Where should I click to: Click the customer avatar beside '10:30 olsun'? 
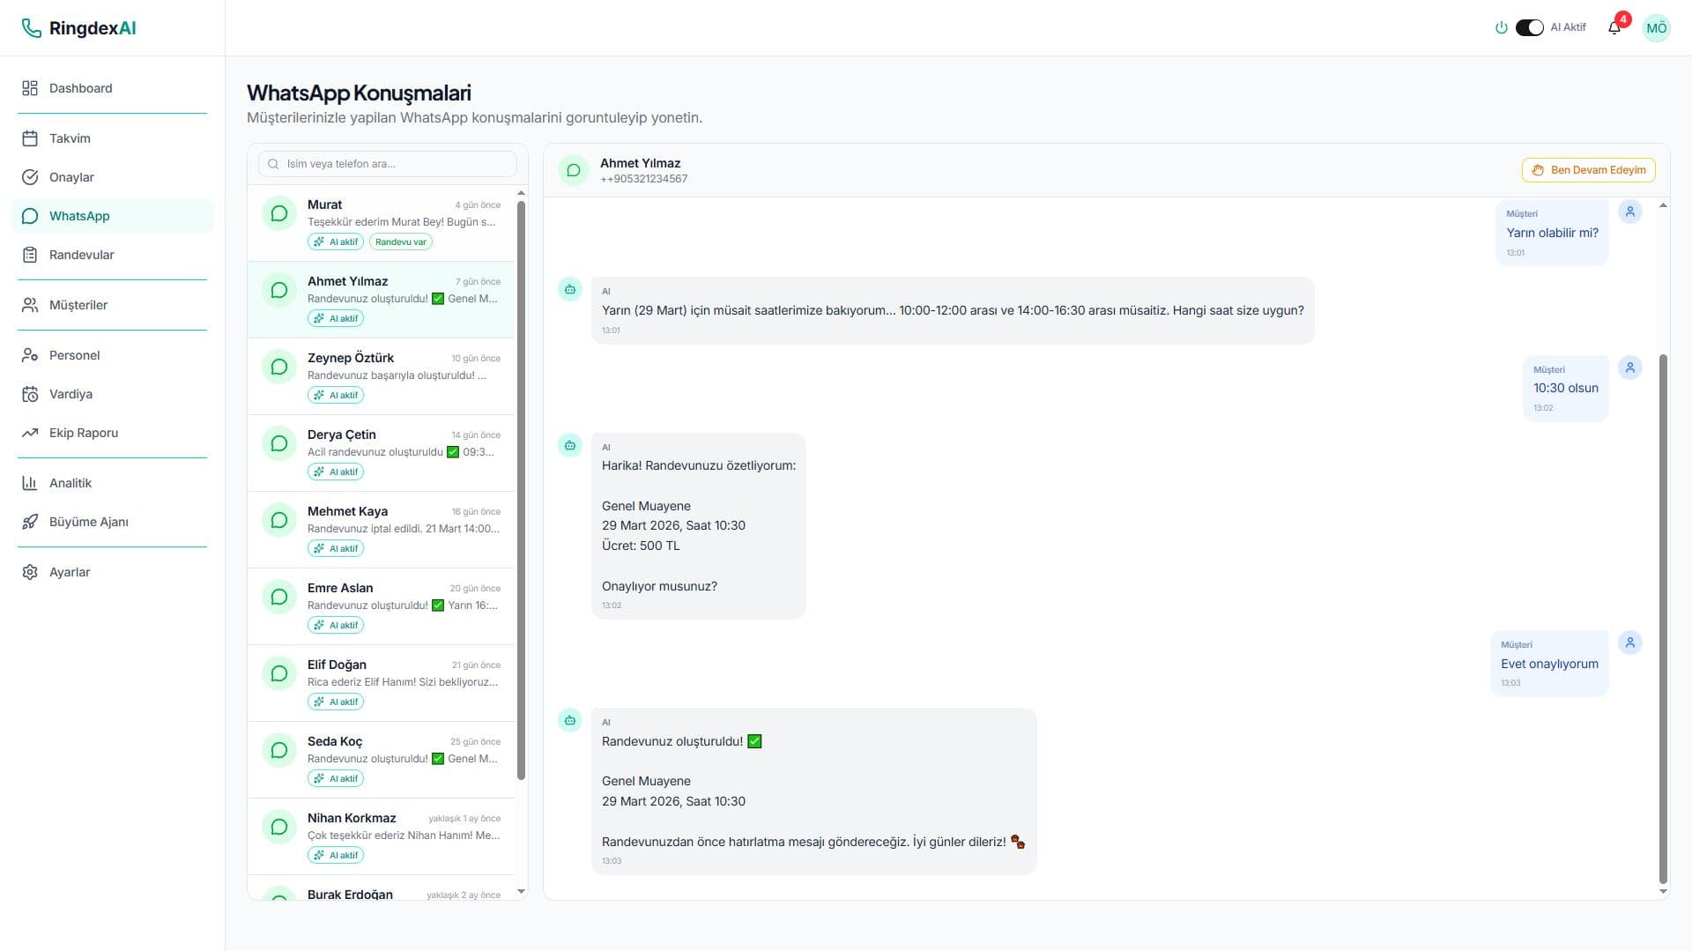click(x=1630, y=368)
